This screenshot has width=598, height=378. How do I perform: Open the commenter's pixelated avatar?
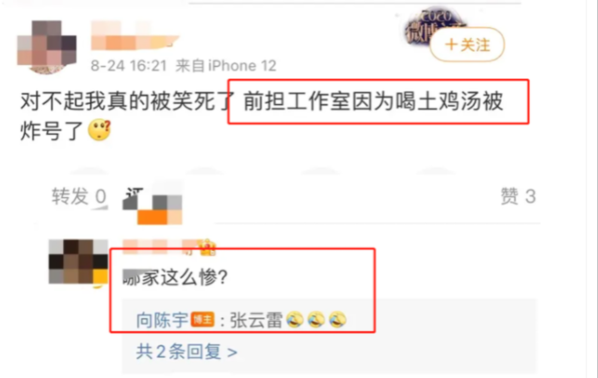point(78,262)
